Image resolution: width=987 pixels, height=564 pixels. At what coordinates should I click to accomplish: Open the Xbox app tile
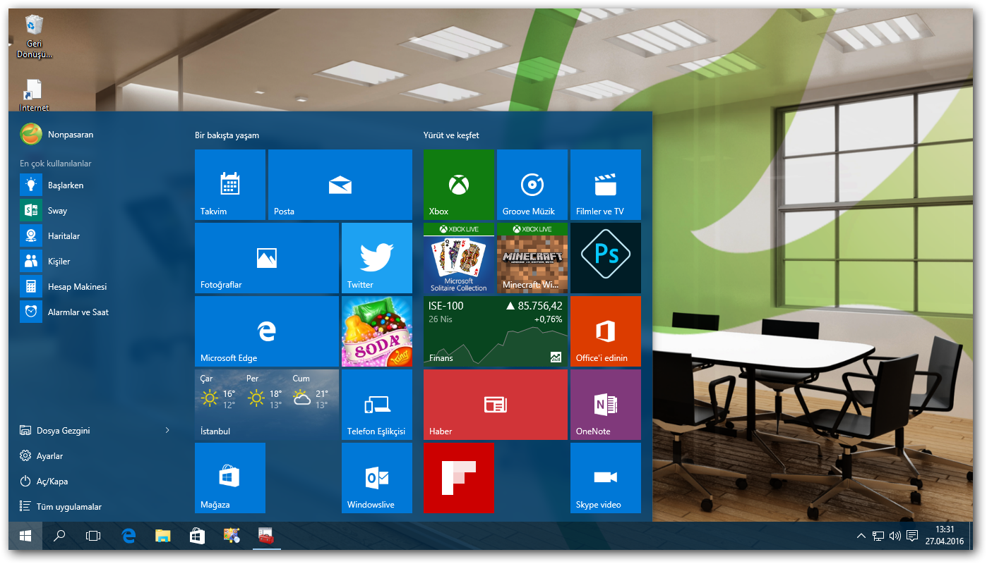point(458,184)
